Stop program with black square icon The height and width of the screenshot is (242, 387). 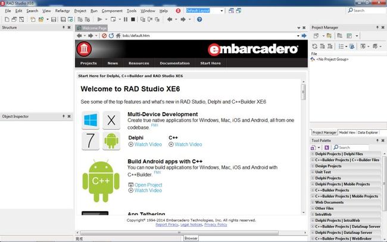click(x=133, y=19)
